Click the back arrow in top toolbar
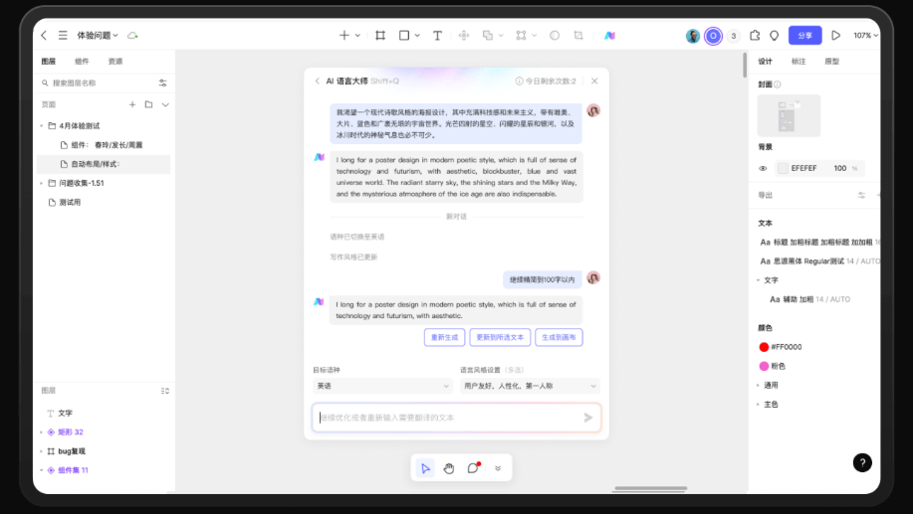 [44, 36]
